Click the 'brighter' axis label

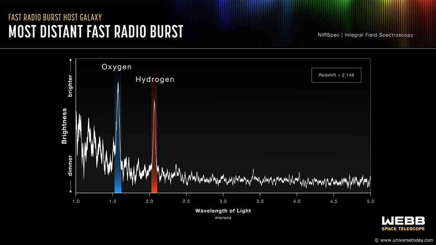click(x=70, y=86)
